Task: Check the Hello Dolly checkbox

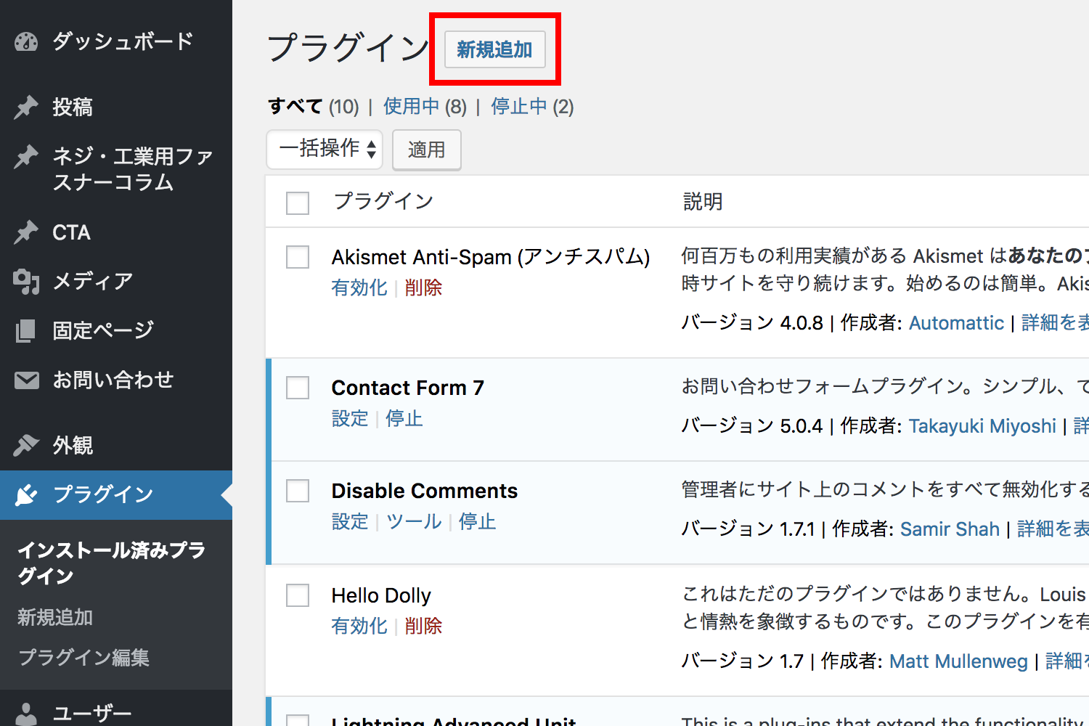Action: click(298, 595)
